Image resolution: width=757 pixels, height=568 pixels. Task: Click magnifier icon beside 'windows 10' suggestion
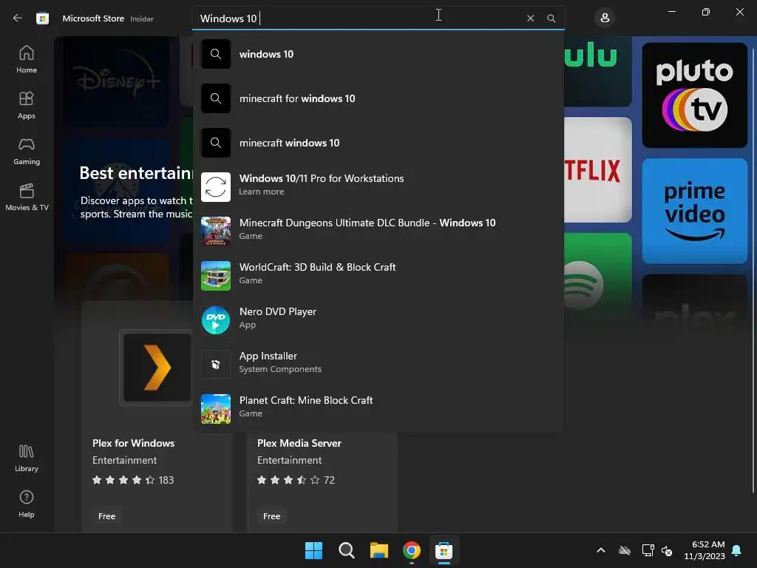pyautogui.click(x=216, y=54)
